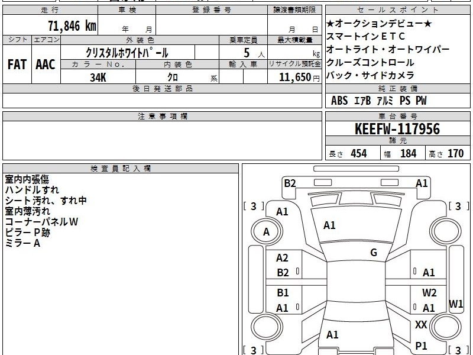Click interior color クロ
Viewport: 473px width, 355px height.
(x=173, y=78)
